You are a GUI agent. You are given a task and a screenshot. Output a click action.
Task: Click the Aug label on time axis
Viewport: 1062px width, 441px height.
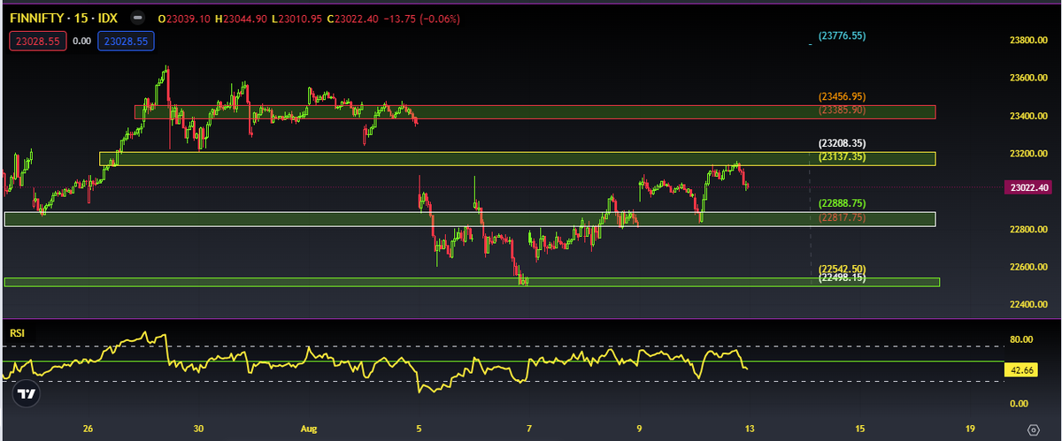(310, 429)
